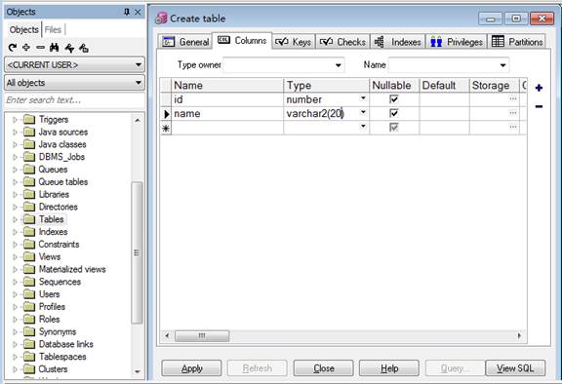Screen dimensions: 562x384
Task: Click the Storage column header
Action: pyautogui.click(x=494, y=86)
